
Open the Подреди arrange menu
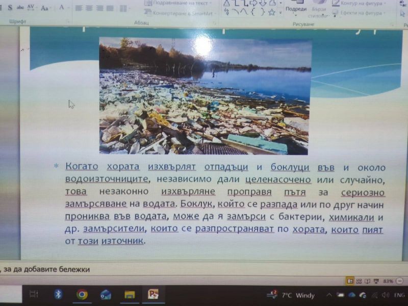click(x=296, y=9)
